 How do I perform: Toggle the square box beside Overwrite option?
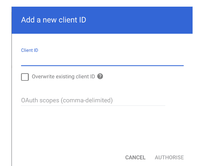click(25, 77)
